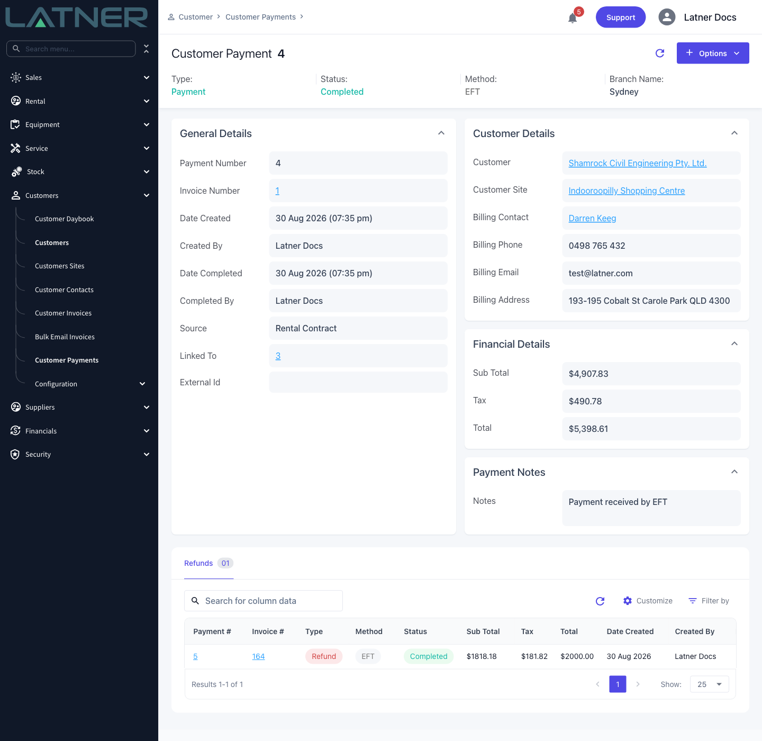Screen dimensions: 762x741
Task: Open Customers Sites menu item
Action: (59, 266)
